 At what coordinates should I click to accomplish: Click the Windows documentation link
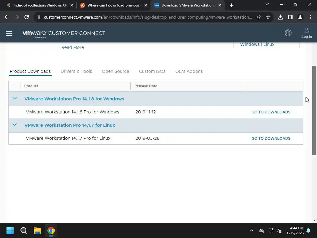tap(250, 45)
